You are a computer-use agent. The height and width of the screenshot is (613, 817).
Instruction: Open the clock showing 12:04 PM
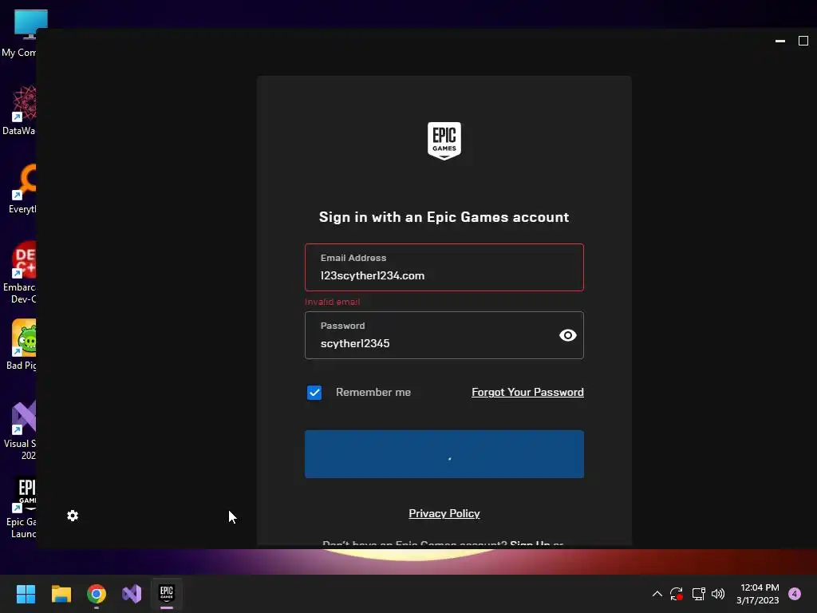[x=758, y=594]
